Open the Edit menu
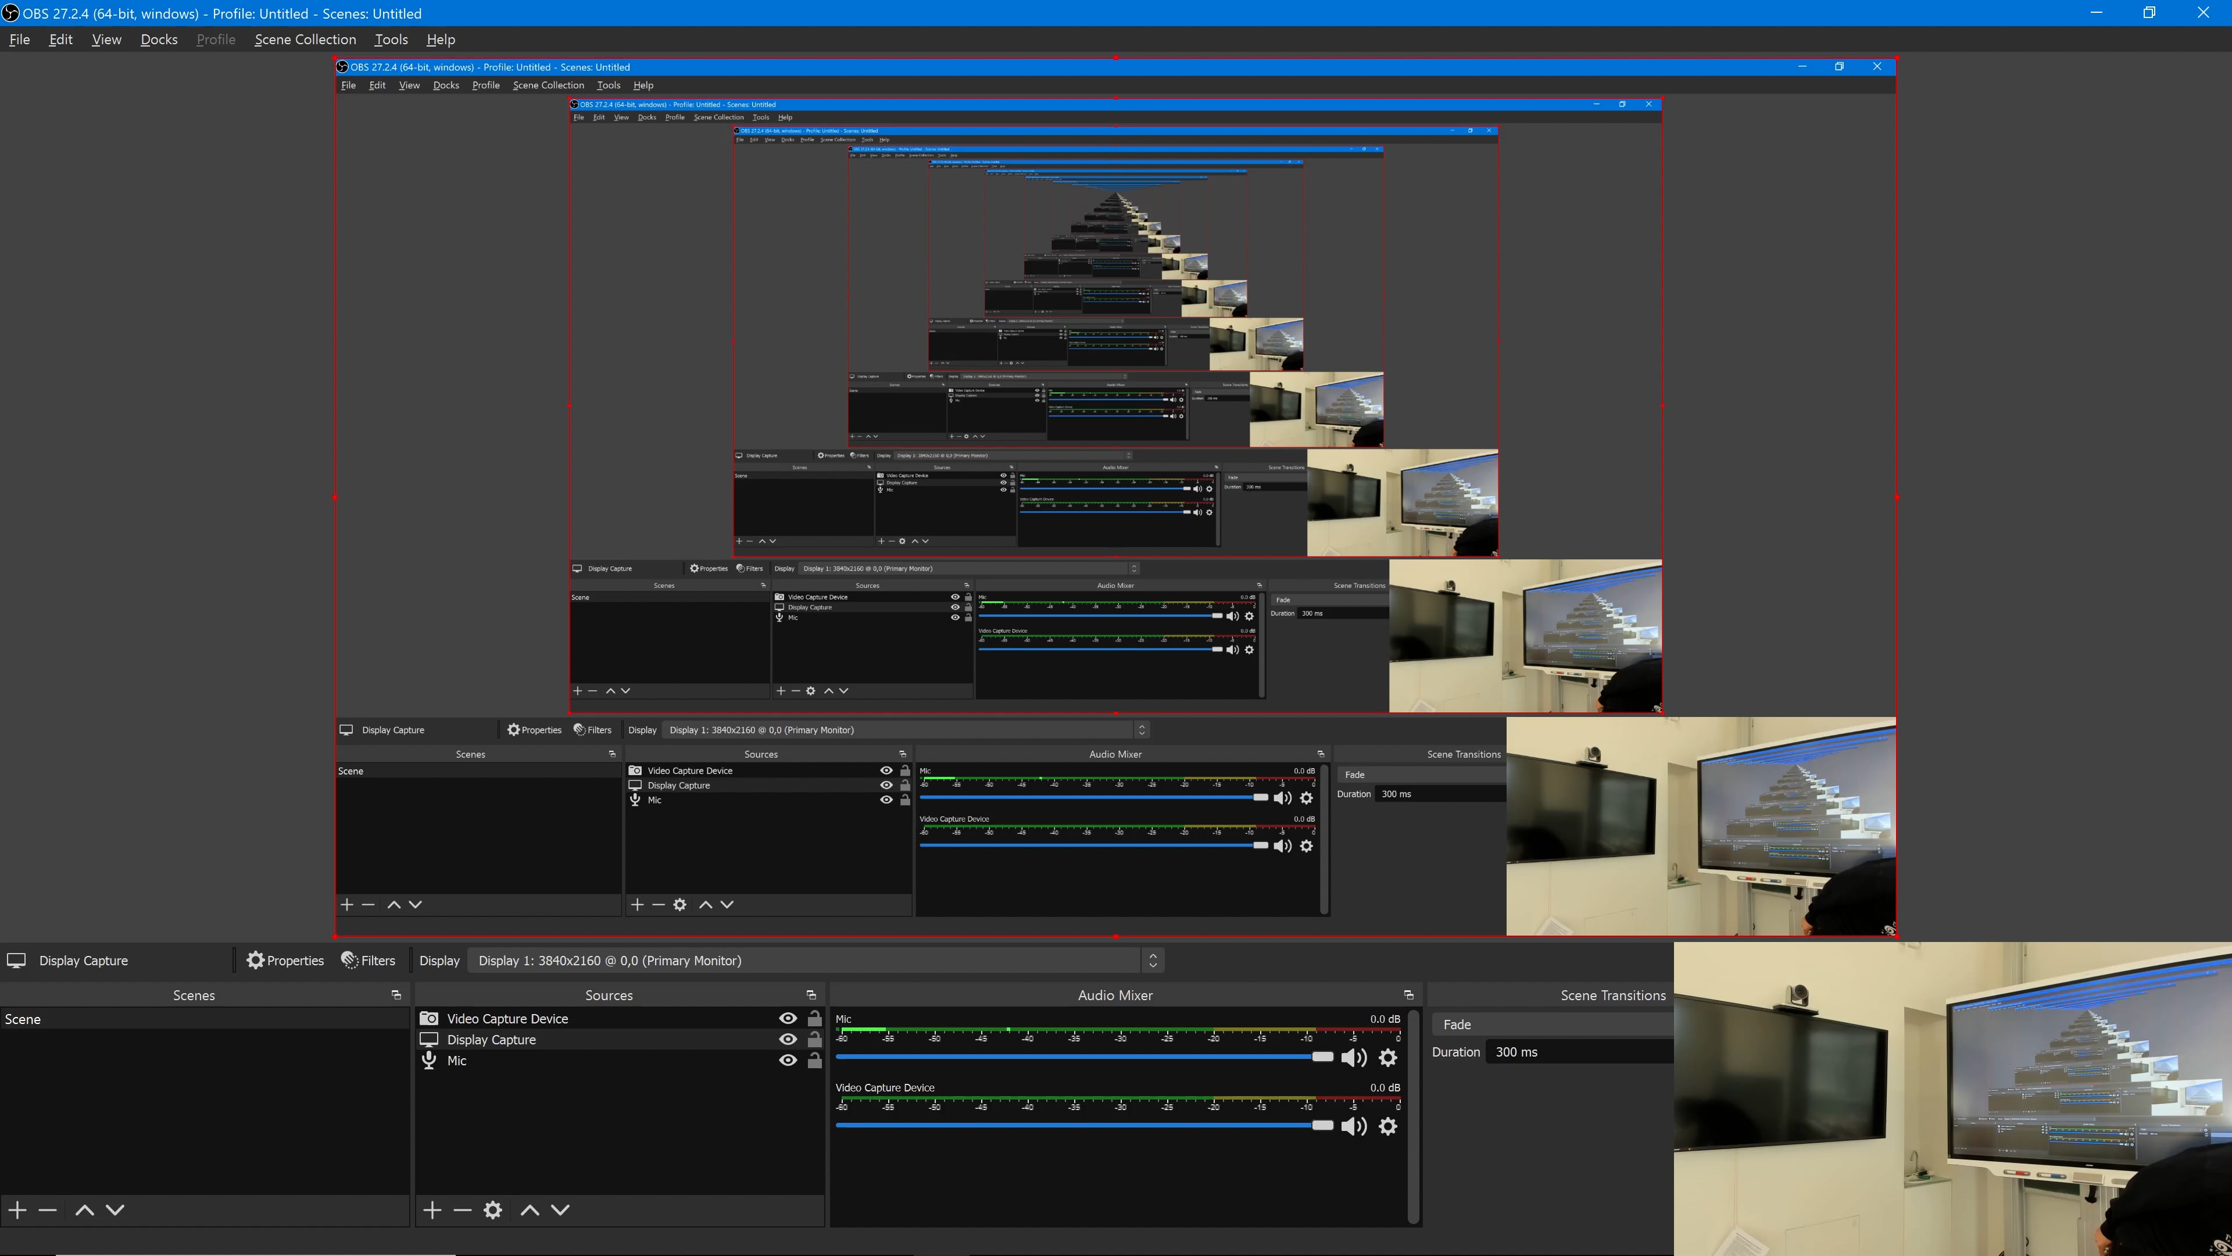The width and height of the screenshot is (2232, 1256). click(60, 40)
